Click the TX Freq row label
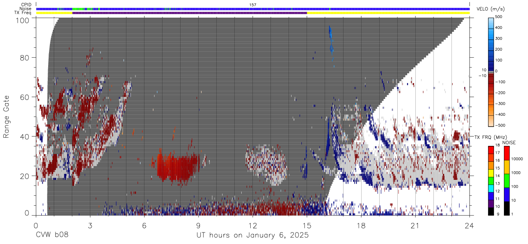Viewport: 528px width, 244px height. tap(23, 13)
